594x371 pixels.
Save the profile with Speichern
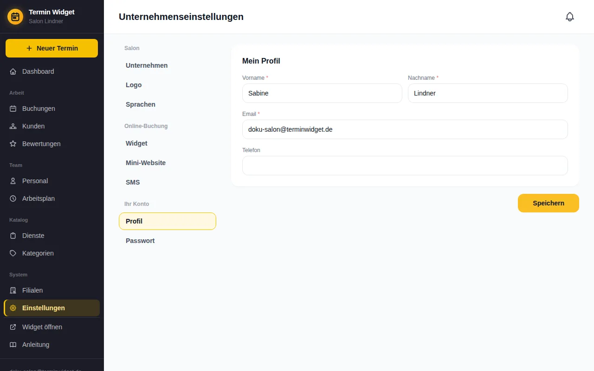549,203
